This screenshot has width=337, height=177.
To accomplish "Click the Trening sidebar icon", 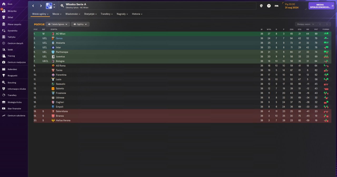I will [x=4, y=56].
